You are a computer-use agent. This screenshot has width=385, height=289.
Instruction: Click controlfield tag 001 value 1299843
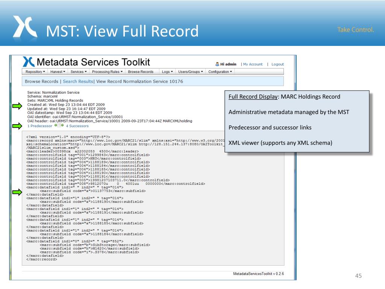[88, 155]
